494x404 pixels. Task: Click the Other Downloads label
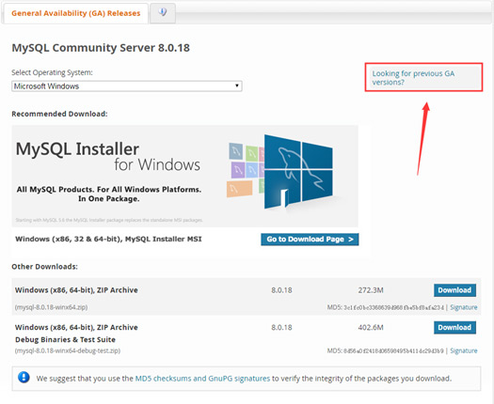45,267
